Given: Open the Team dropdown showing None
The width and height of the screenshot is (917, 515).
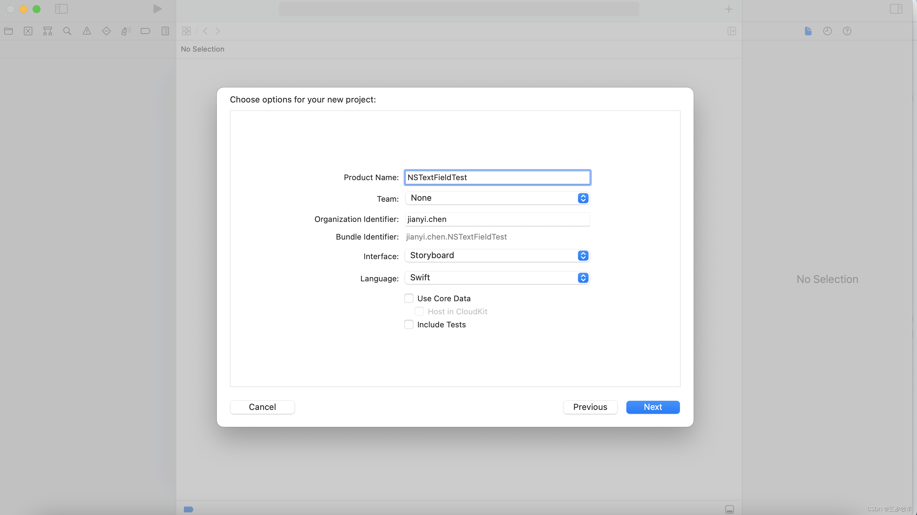Looking at the screenshot, I should pyautogui.click(x=497, y=198).
